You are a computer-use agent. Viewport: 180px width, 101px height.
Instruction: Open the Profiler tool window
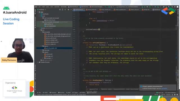click(82, 93)
